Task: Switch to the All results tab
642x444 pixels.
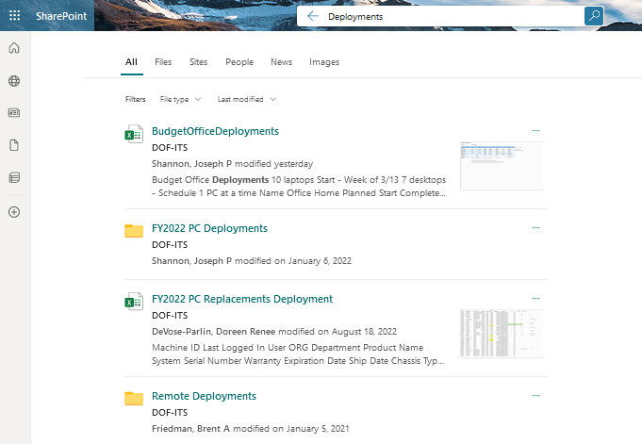Action: click(x=131, y=62)
